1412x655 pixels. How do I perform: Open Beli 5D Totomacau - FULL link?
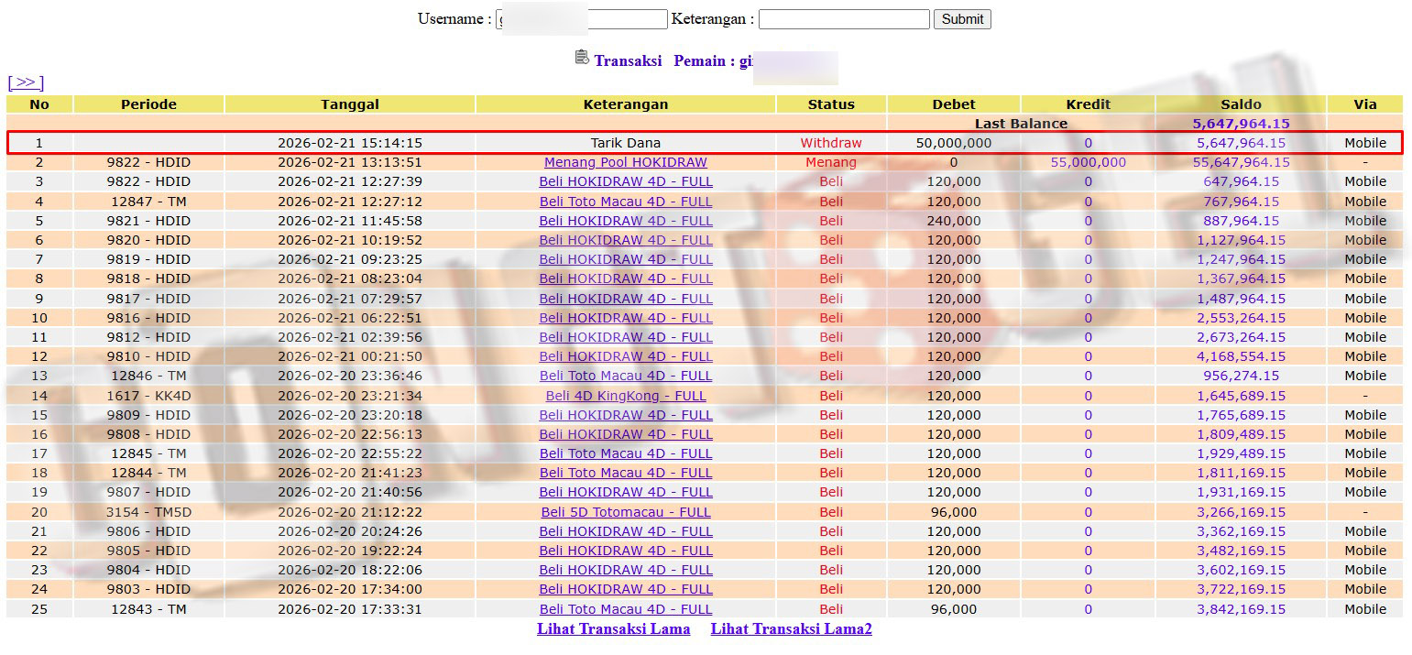[625, 512]
